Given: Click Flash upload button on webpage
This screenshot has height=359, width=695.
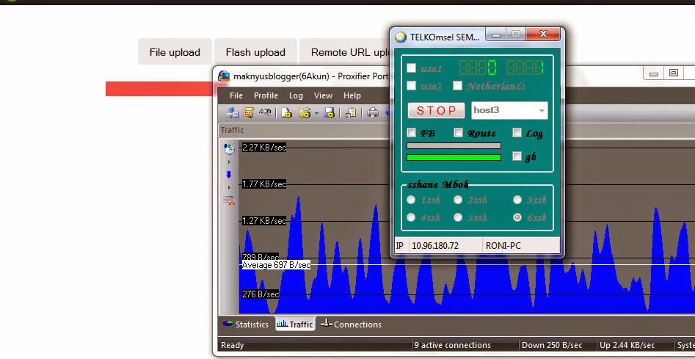Looking at the screenshot, I should [x=255, y=52].
